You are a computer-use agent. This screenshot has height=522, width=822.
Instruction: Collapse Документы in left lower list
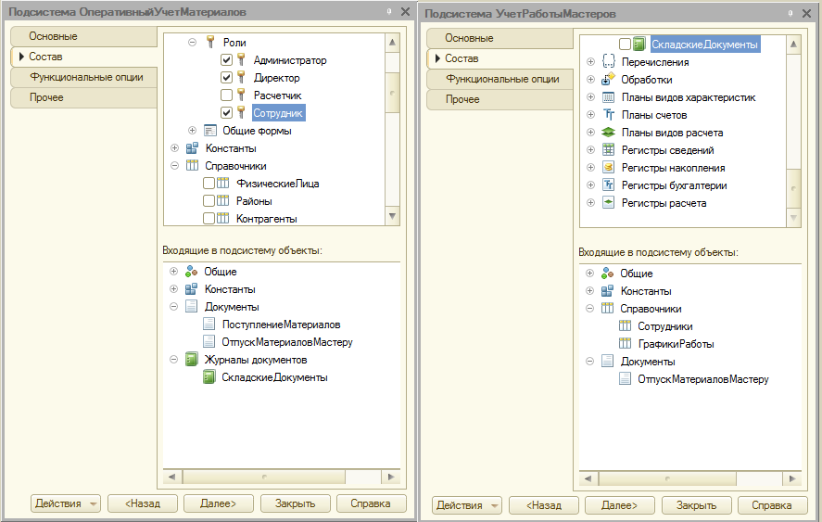click(x=173, y=306)
